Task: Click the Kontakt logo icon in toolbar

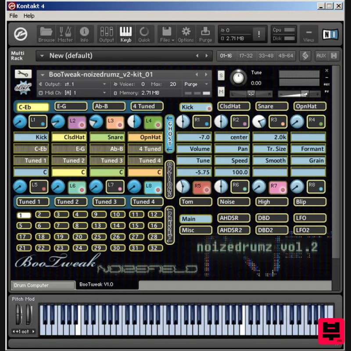Action: tap(21, 34)
